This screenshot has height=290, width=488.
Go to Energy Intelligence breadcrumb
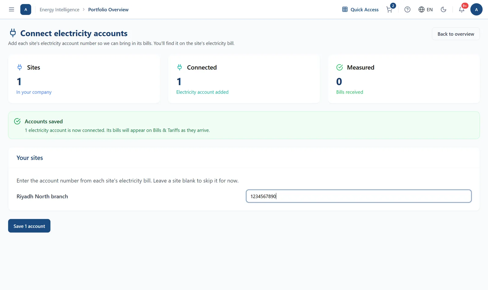point(59,9)
